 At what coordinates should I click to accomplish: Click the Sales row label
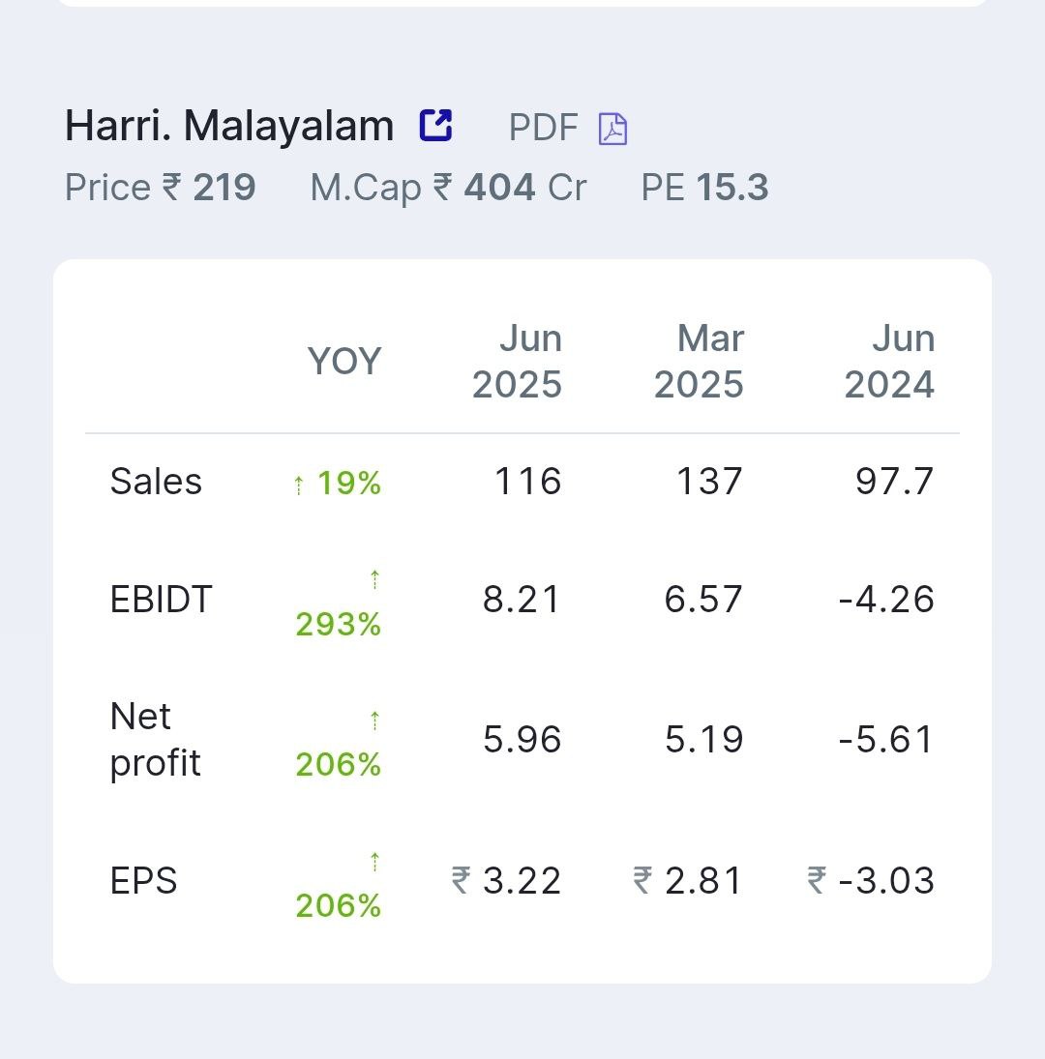pos(156,482)
